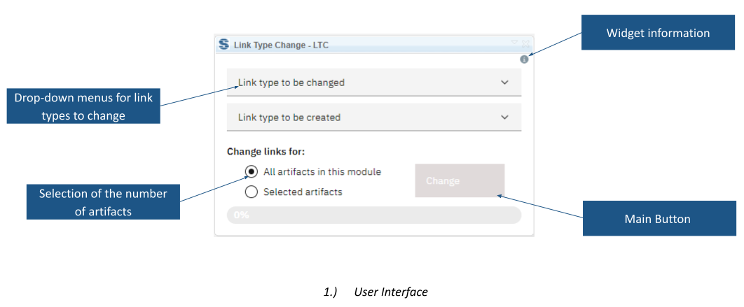
Task: Click the LTC widget logo icon
Action: [x=223, y=45]
